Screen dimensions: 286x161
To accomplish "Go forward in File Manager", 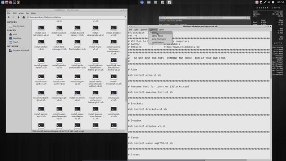I will point(13,17).
